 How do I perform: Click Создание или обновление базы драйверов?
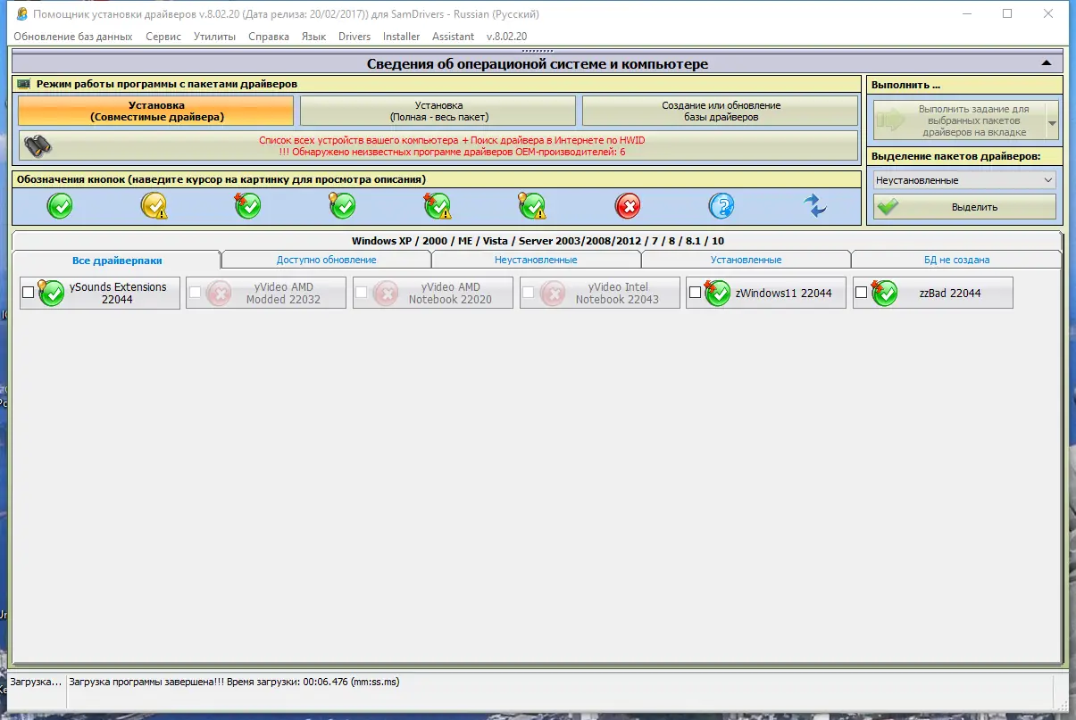(721, 111)
